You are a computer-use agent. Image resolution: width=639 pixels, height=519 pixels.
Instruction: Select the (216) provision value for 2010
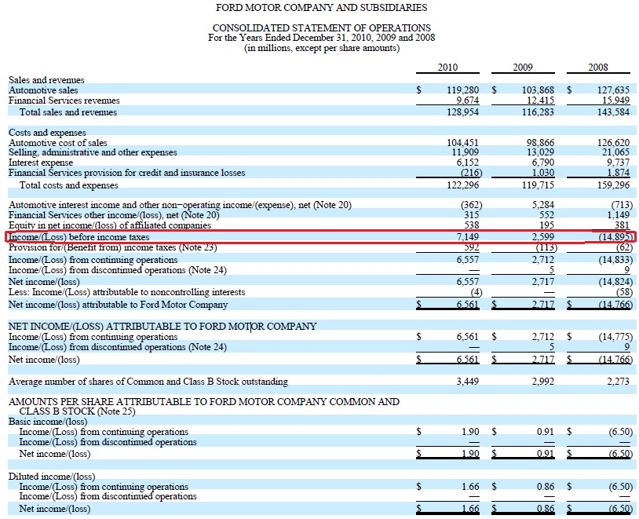471,173
